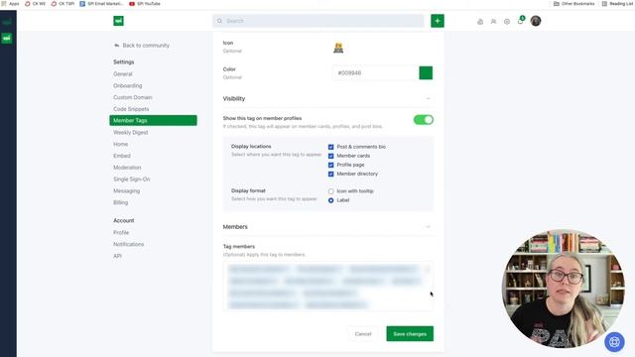
Task: Click the thumbs-up icon in header
Action: pos(480,22)
